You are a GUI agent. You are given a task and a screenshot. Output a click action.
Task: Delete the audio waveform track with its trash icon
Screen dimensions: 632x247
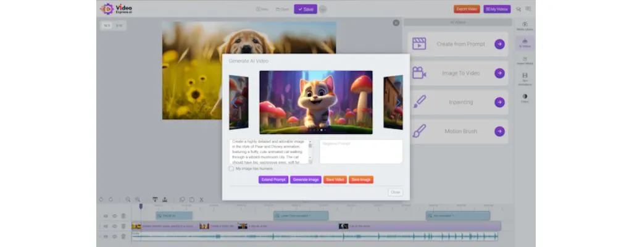point(123,237)
